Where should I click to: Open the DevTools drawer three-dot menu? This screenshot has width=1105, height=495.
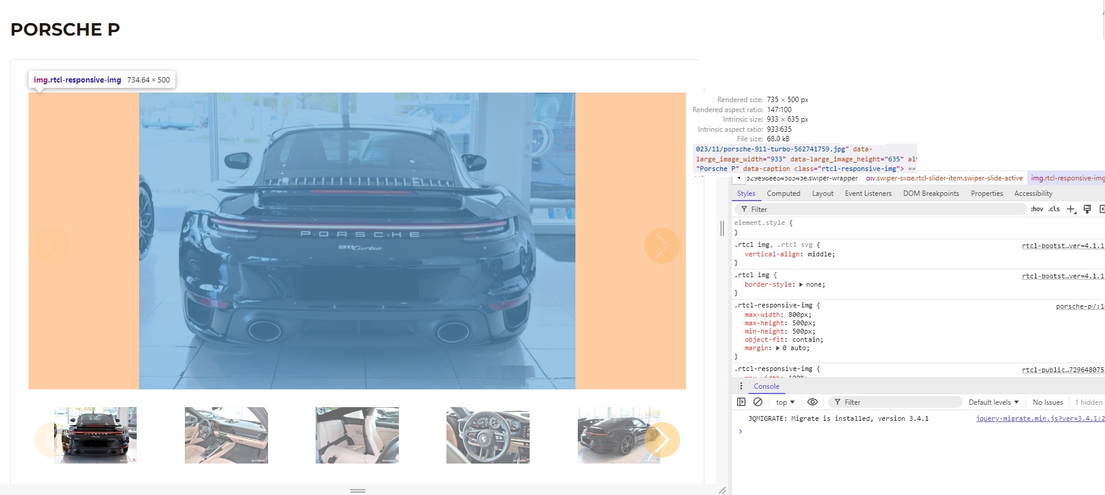point(741,386)
